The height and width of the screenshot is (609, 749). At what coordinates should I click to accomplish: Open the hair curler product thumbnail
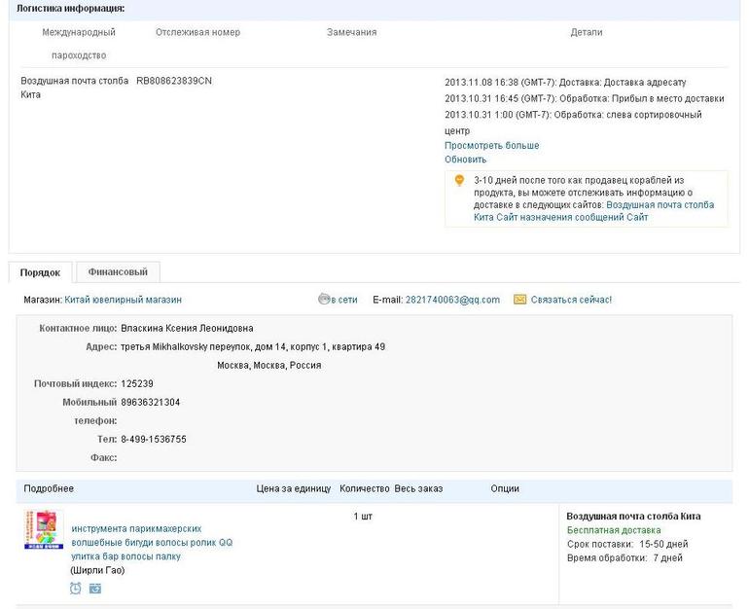click(44, 530)
